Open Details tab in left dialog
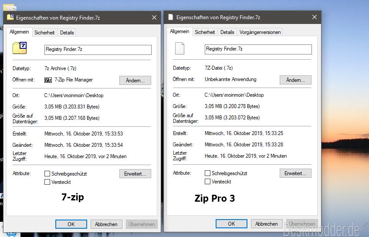The image size is (369, 237). click(x=67, y=33)
